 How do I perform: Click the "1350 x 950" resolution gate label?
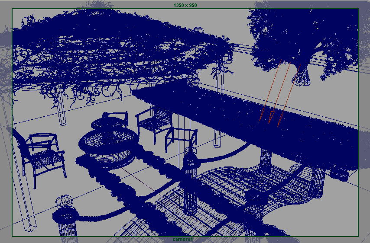[x=185, y=5]
